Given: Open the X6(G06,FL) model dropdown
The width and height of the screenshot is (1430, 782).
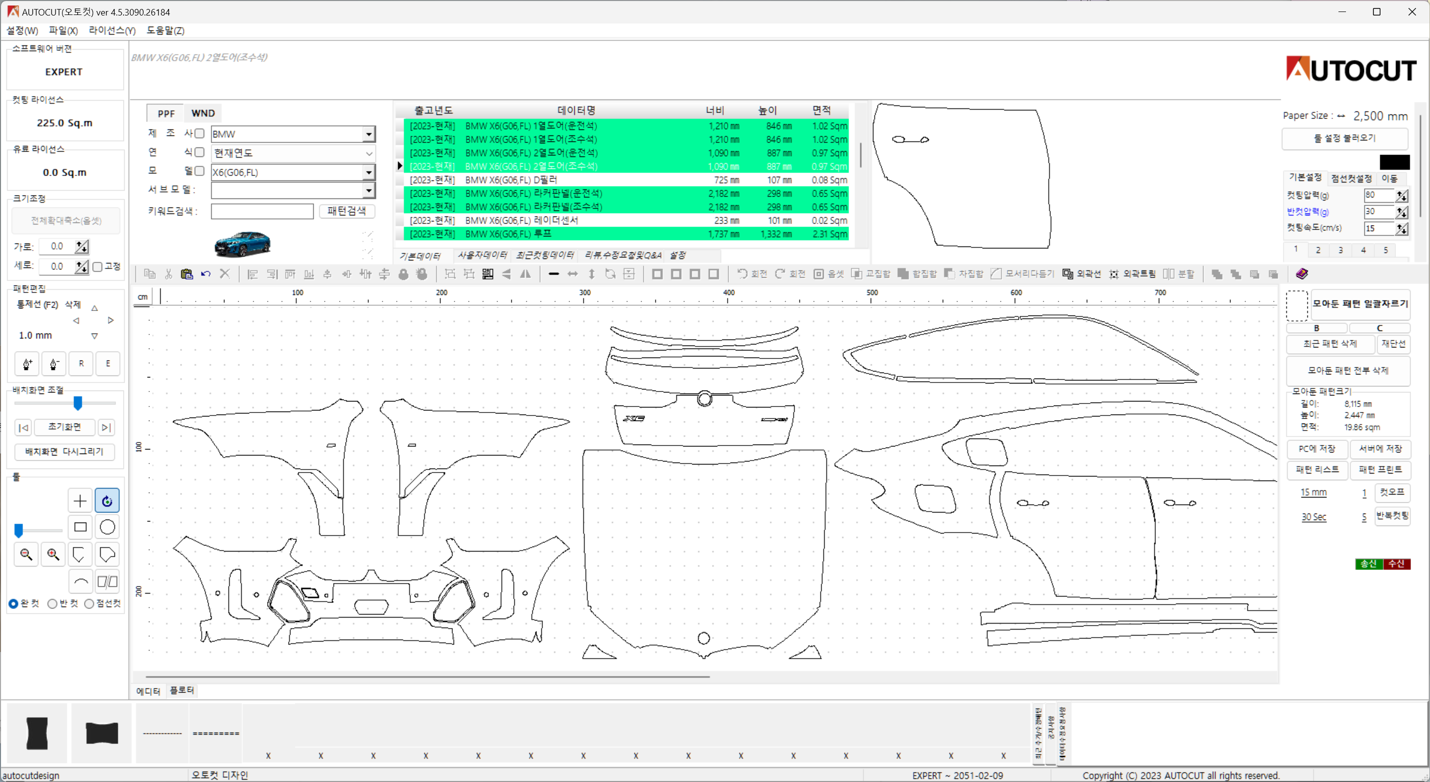Looking at the screenshot, I should click(x=369, y=172).
